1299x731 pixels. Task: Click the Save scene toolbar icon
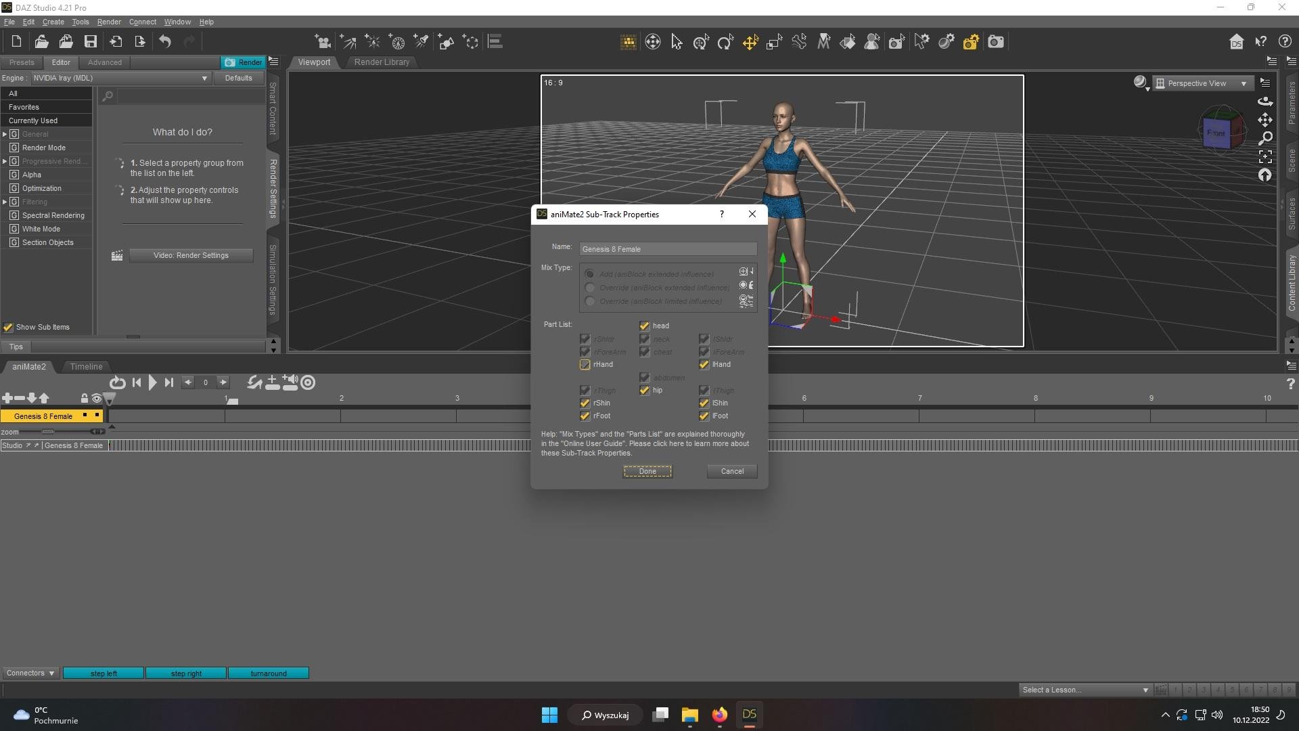[90, 42]
